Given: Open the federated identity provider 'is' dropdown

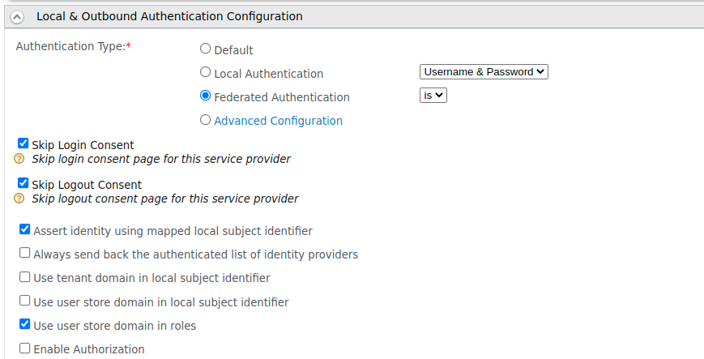Looking at the screenshot, I should [x=433, y=96].
